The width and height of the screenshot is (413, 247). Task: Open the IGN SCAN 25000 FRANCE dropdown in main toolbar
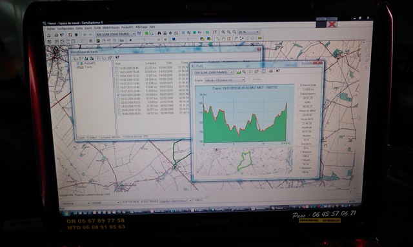point(116,34)
